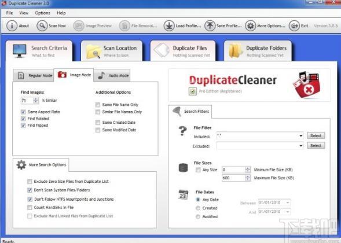341x243 pixels.
Task: Open the And date dropdown
Action: 288,212
